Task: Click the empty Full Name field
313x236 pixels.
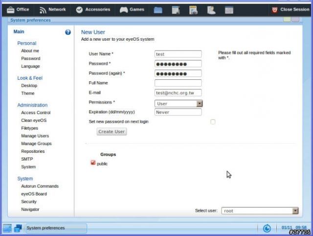Action: pos(178,83)
